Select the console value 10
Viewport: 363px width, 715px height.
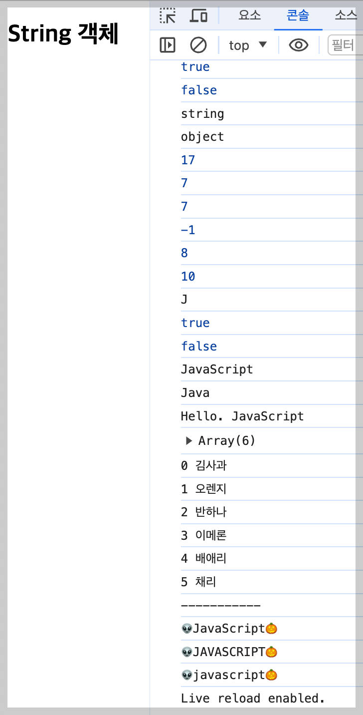[188, 277]
